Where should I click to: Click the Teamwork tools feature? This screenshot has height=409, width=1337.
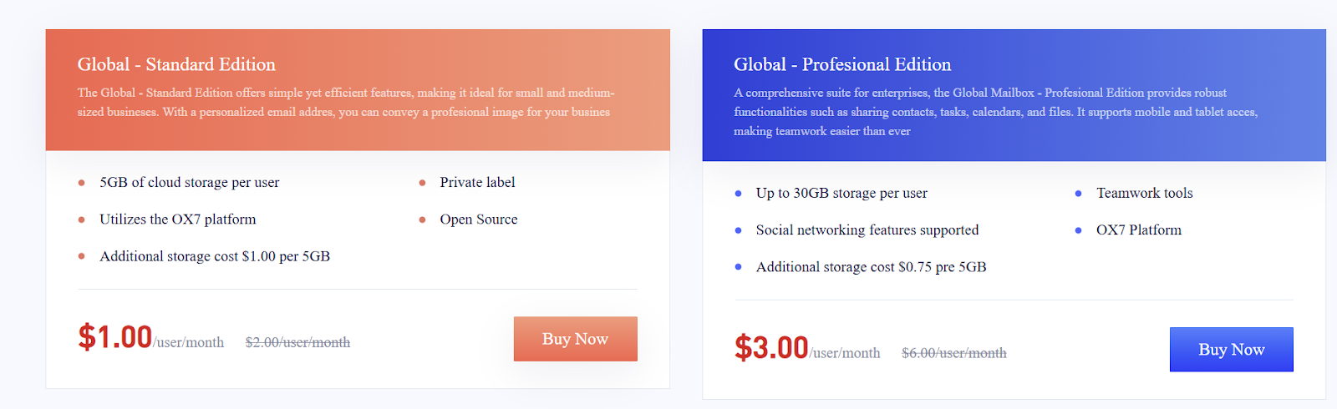pyautogui.click(x=1144, y=193)
